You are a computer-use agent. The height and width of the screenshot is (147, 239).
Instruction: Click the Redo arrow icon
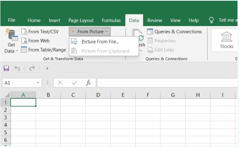coord(32,68)
